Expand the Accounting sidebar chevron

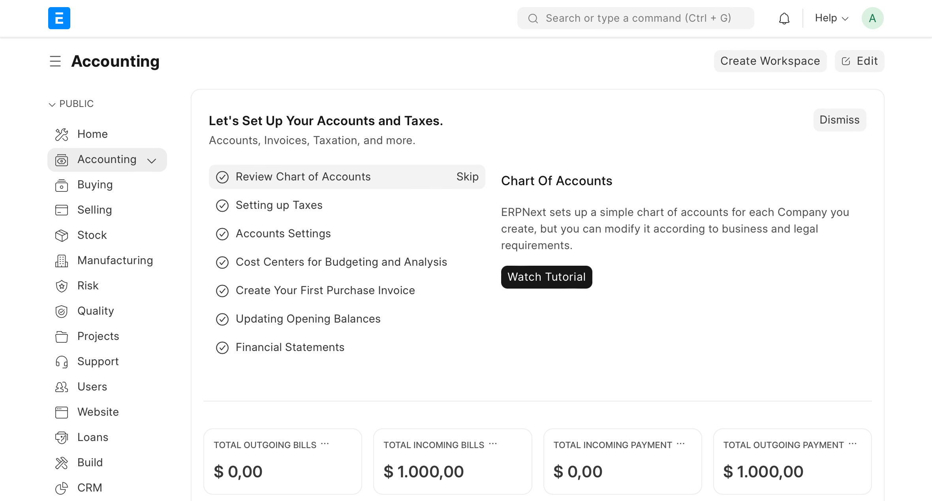pos(152,160)
